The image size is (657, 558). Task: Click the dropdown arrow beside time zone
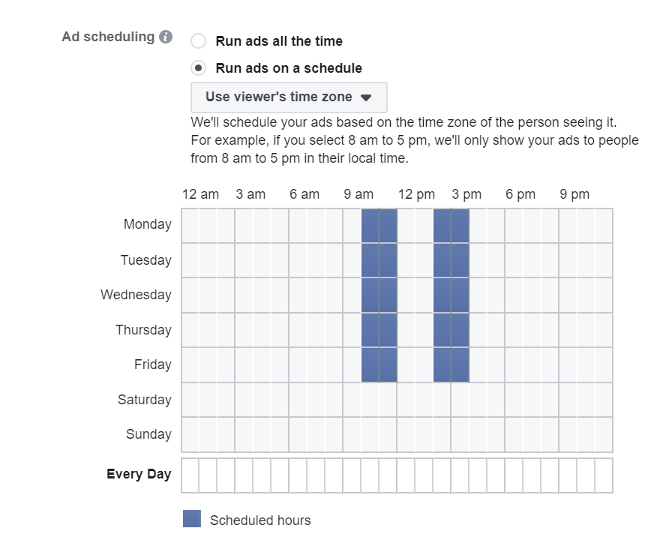[366, 97]
